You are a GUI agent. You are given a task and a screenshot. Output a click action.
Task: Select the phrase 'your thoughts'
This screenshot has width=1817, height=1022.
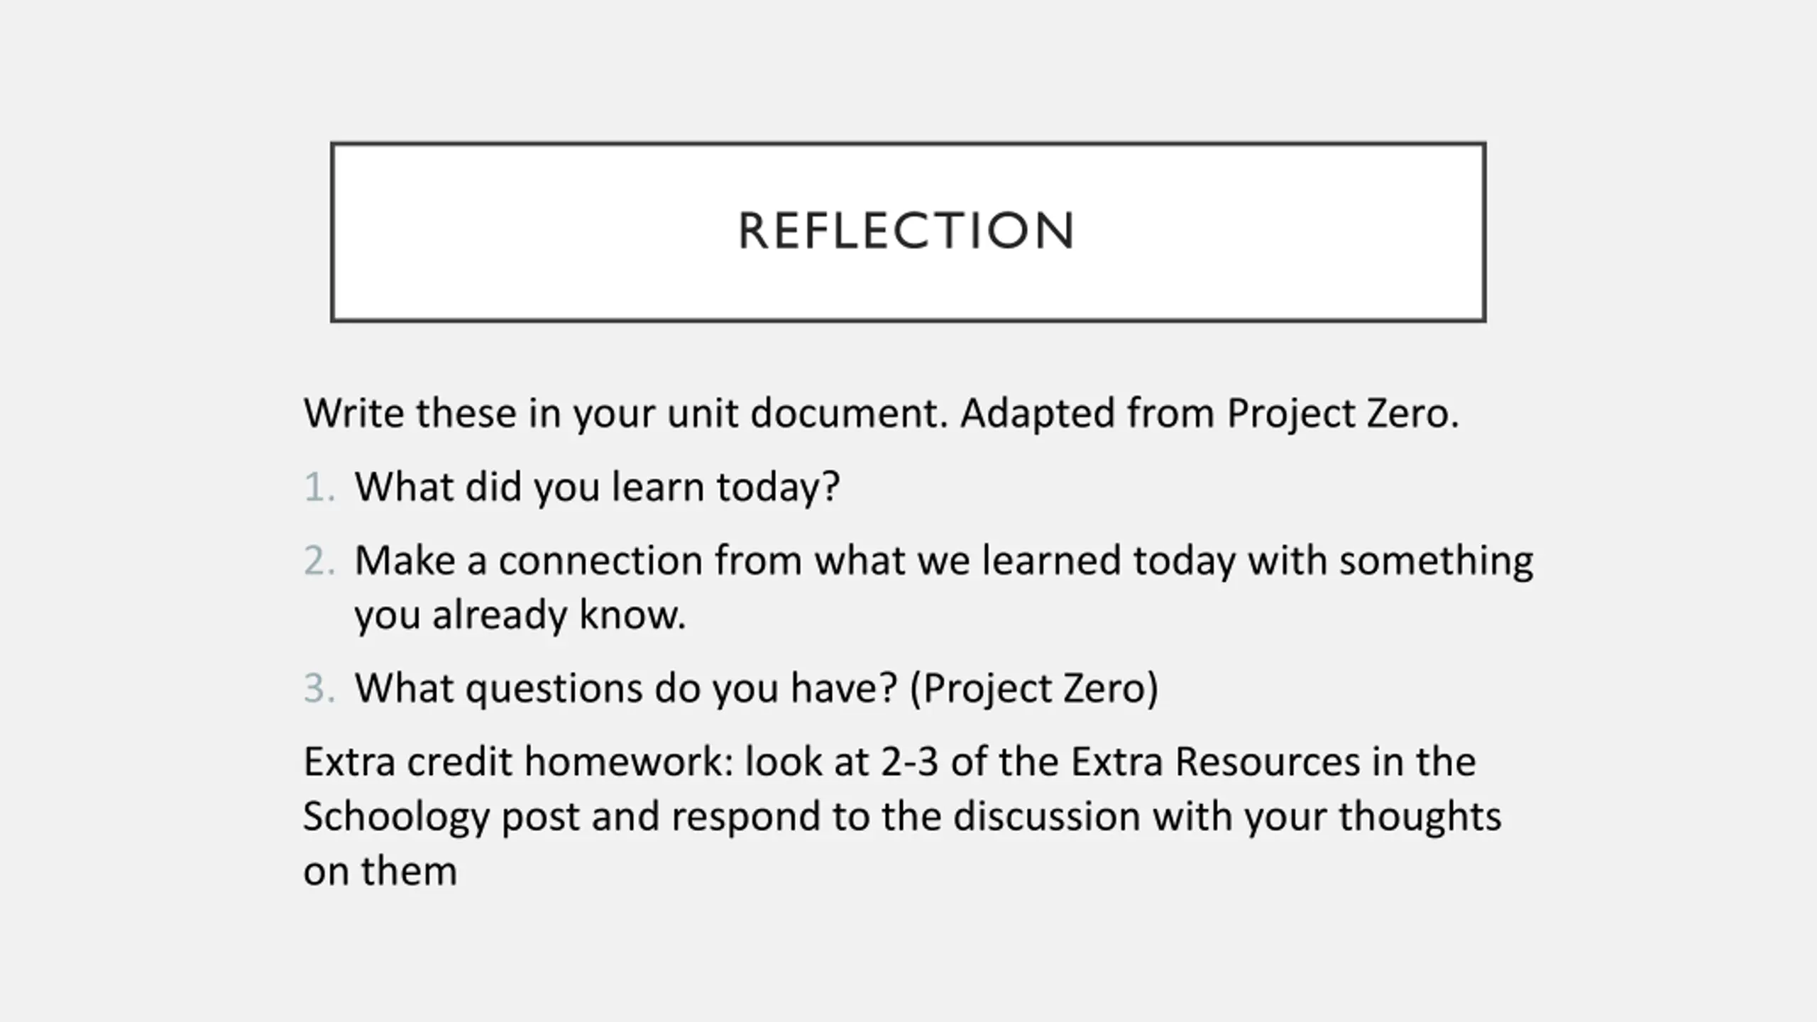point(1373,817)
